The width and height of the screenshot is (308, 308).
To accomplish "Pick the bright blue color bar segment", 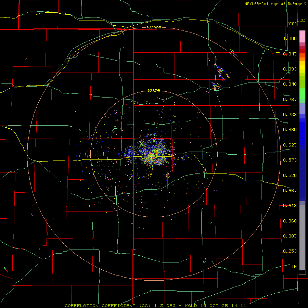I will pos(302,133).
